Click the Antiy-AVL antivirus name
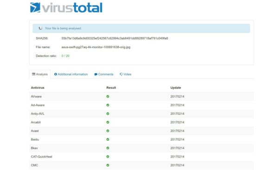This screenshot has width=269, height=170. (x=38, y=113)
